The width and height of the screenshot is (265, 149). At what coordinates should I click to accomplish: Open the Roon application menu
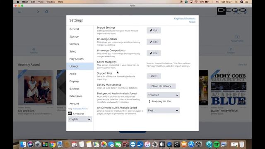pos(25,2)
